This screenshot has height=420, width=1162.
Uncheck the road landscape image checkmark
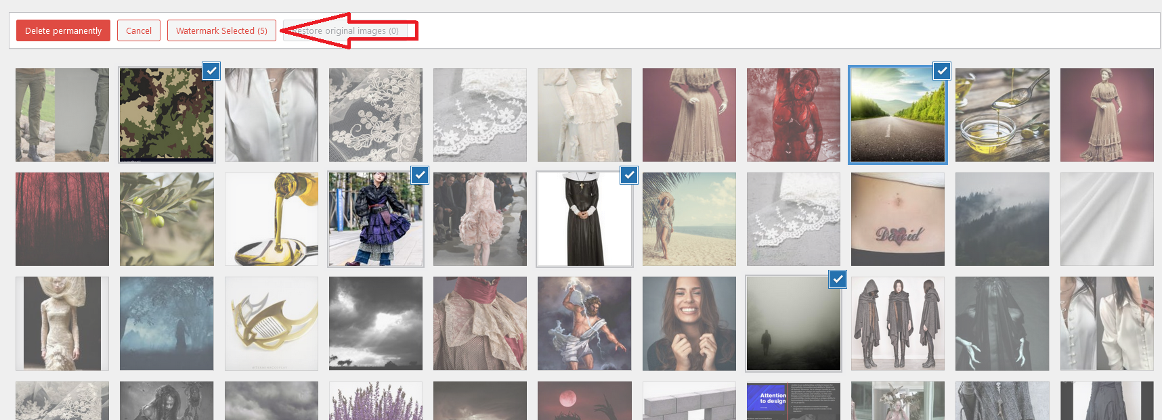[x=942, y=70]
